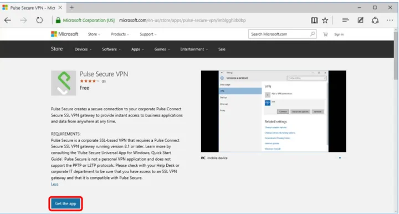Click the browser forward arrow
399x214 pixels.
[23, 20]
